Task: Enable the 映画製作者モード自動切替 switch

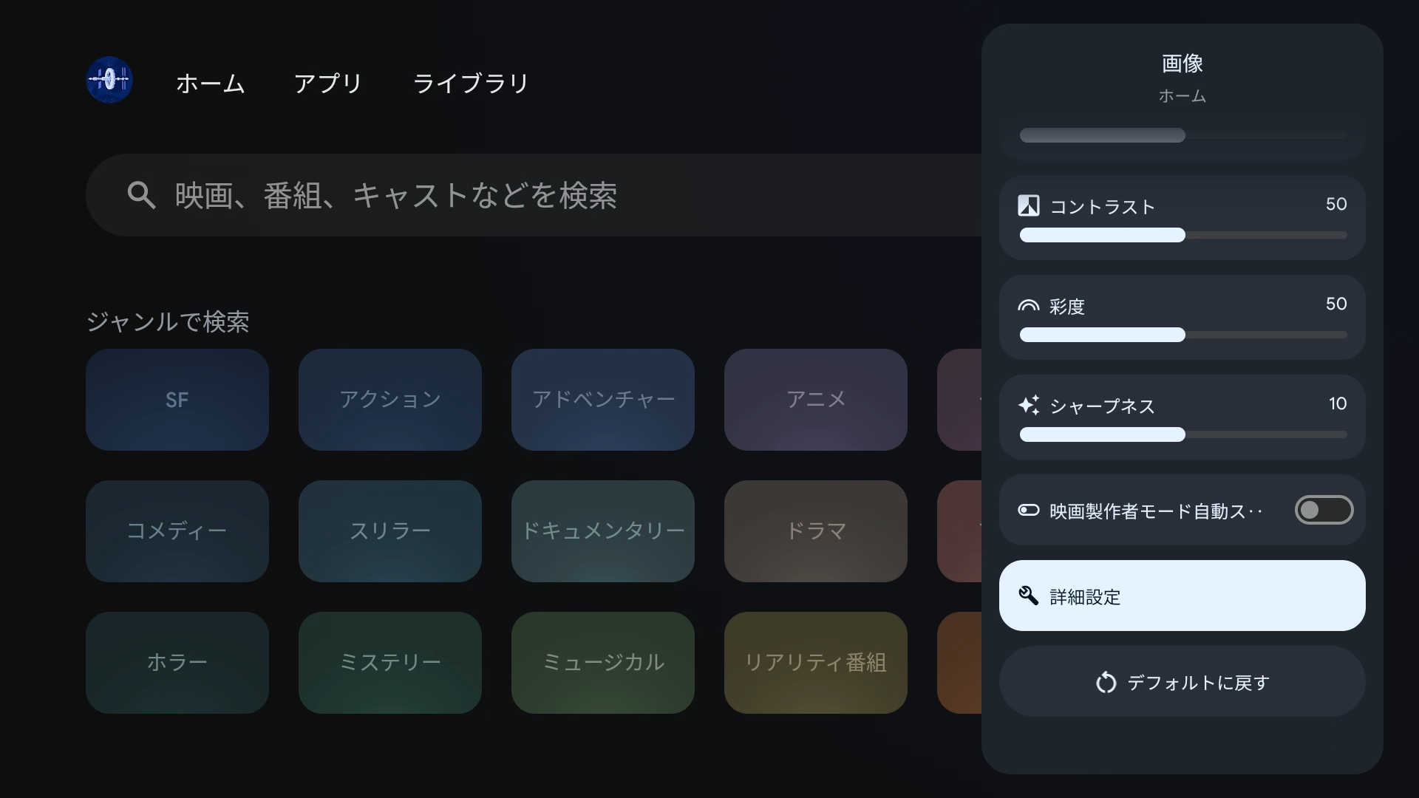Action: click(1323, 510)
